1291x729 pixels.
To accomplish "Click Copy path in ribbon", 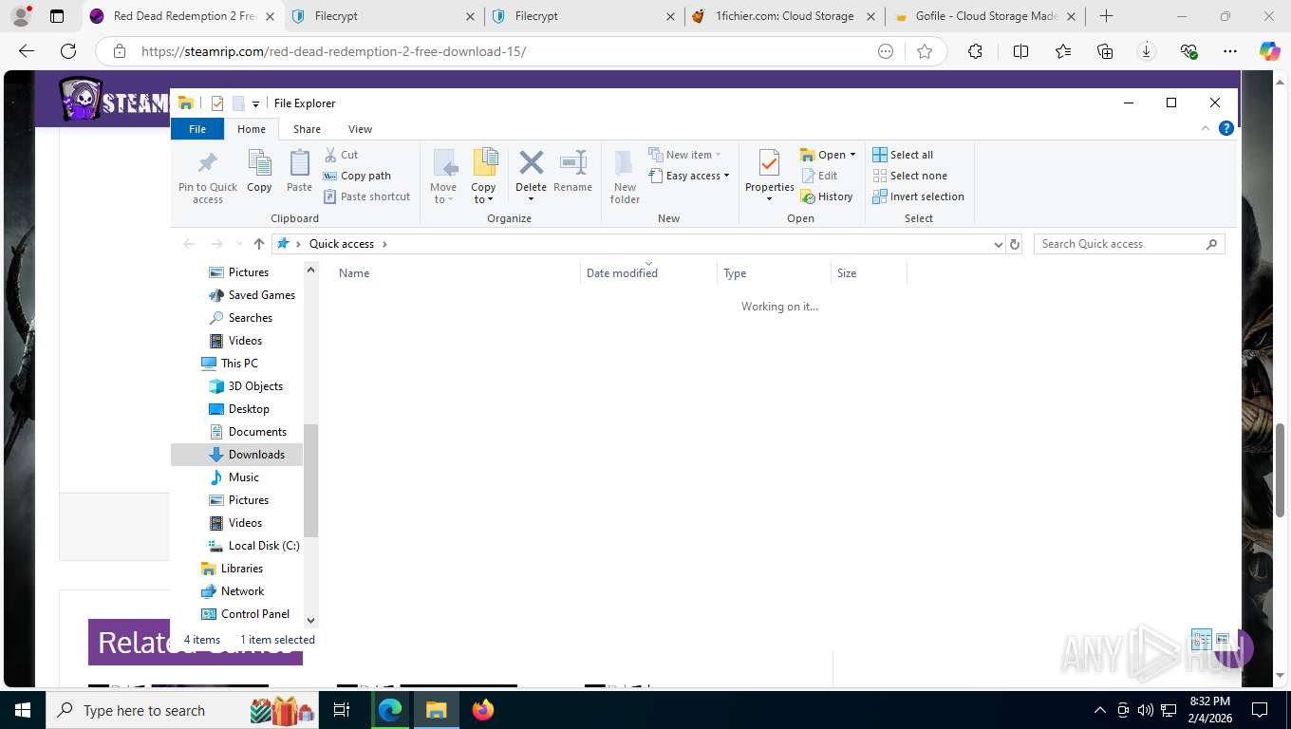I will (357, 176).
